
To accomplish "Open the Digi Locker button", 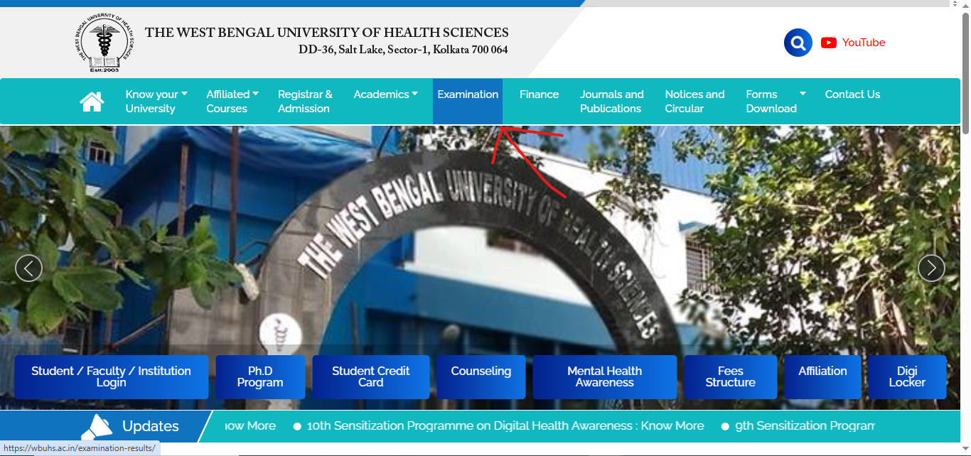I will pos(906,376).
